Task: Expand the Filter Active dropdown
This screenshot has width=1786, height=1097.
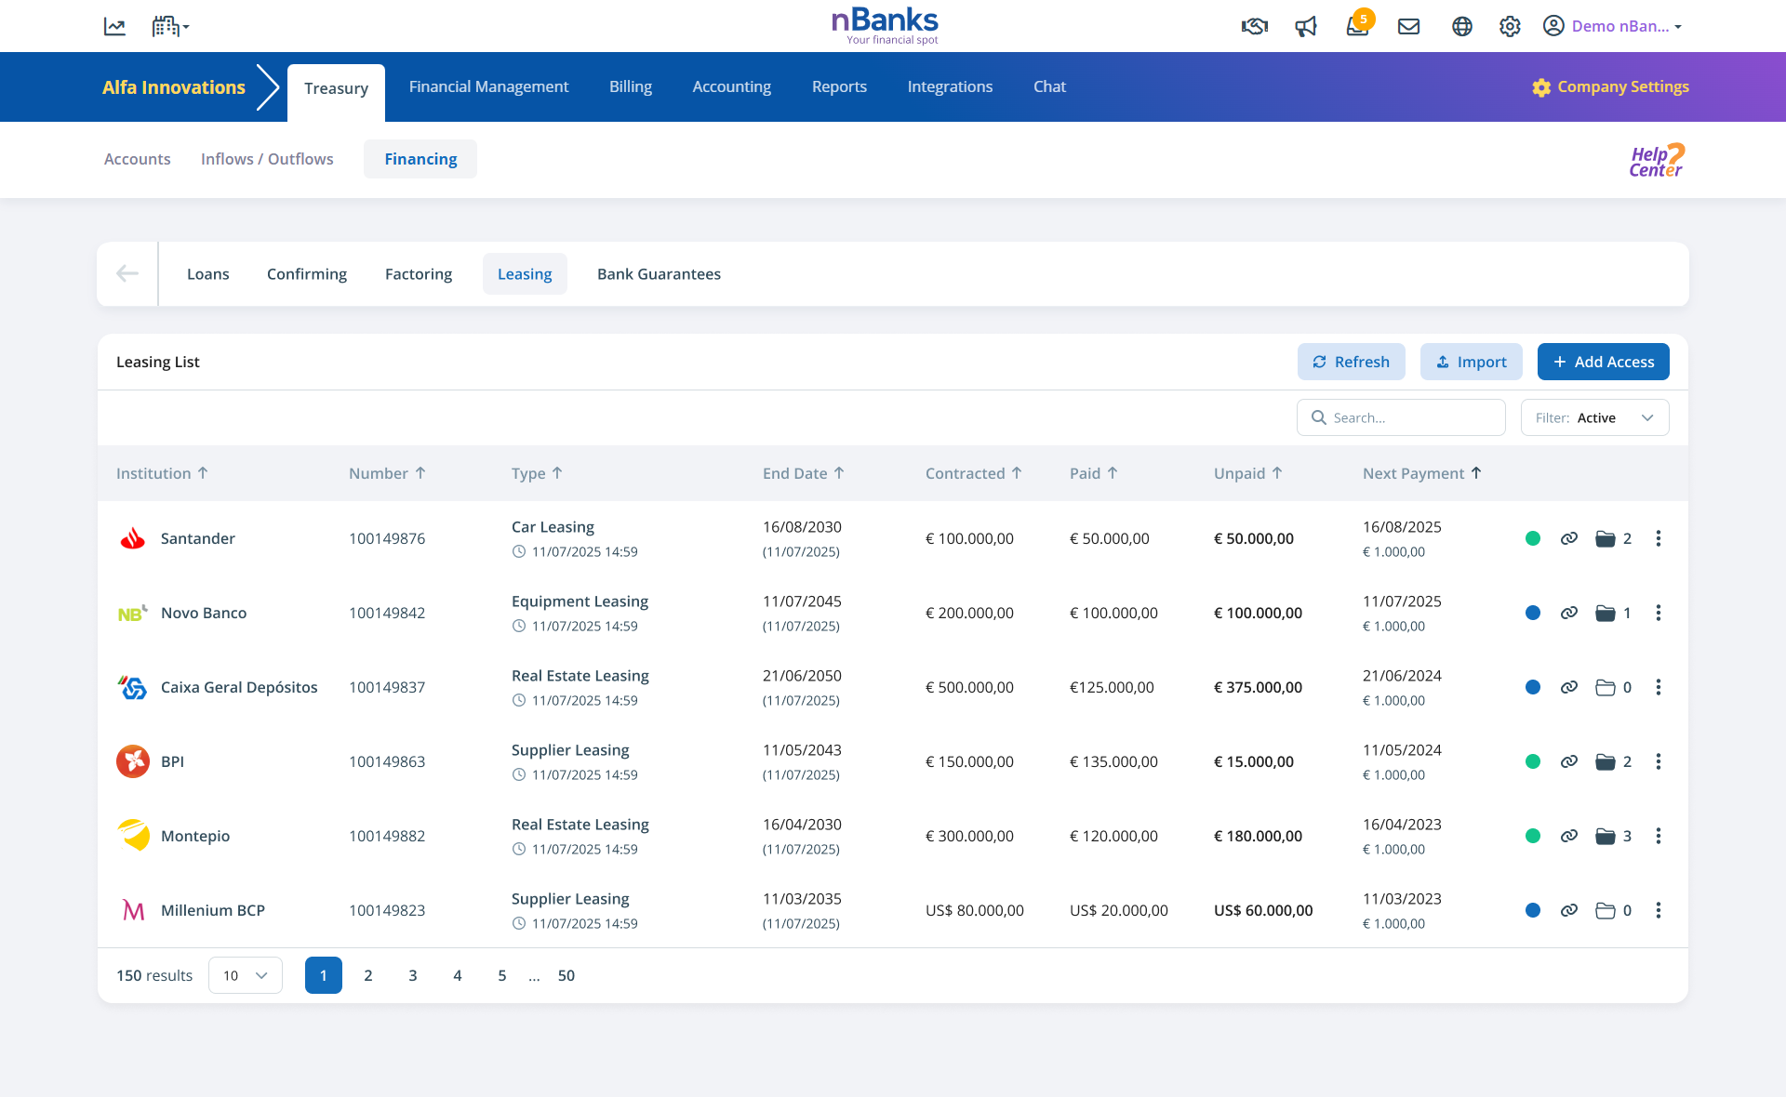Action: (1594, 417)
